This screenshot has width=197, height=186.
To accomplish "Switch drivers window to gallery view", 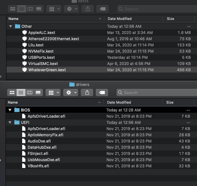I will point(38,93).
